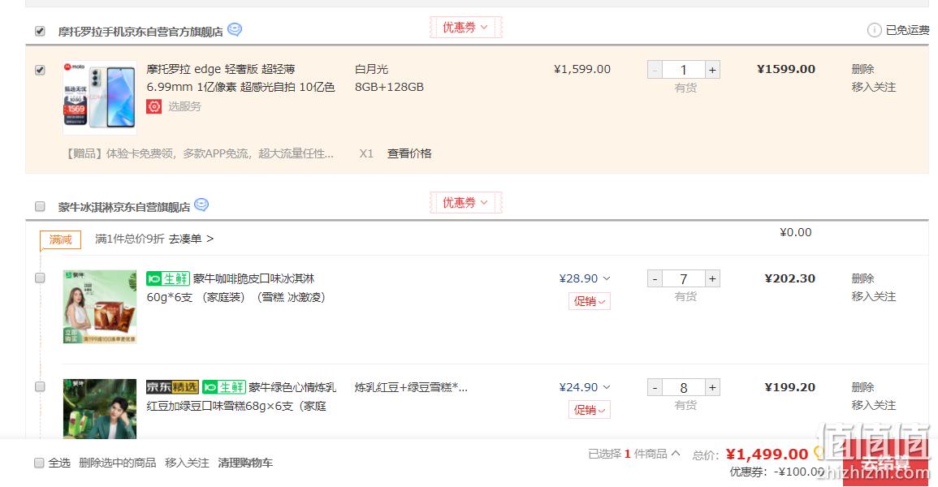Image resolution: width=938 pixels, height=487 pixels.
Task: Move 蒙牛咖啡脆皮 ice cream to 关注
Action: (873, 296)
